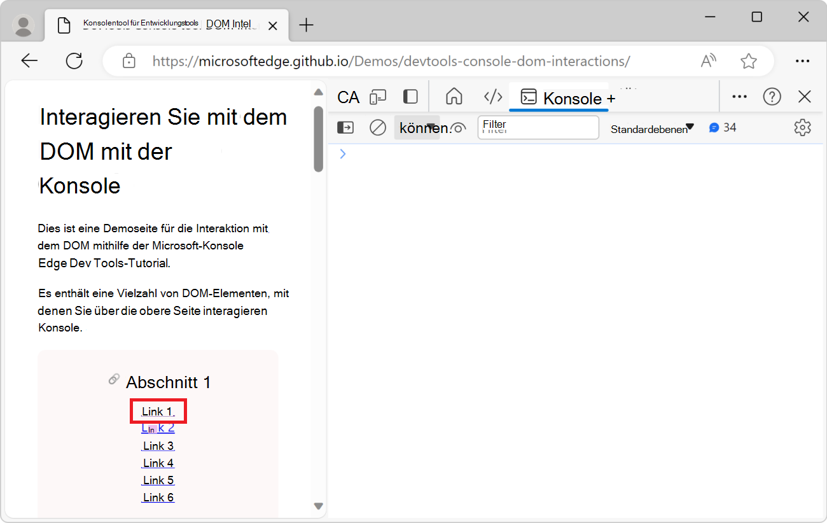Open the Issues counter showing 34
The image size is (827, 523).
point(723,127)
